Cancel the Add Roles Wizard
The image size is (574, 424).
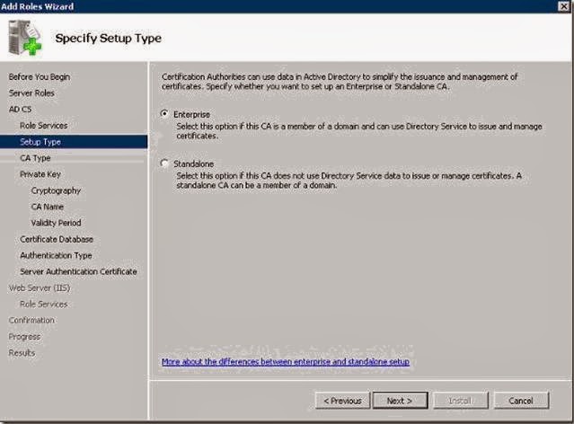pos(521,401)
